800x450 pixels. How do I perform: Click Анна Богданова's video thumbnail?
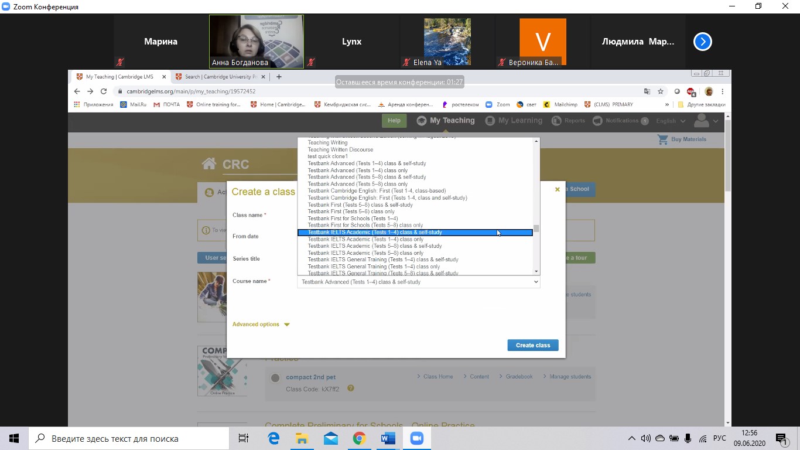[x=257, y=42]
